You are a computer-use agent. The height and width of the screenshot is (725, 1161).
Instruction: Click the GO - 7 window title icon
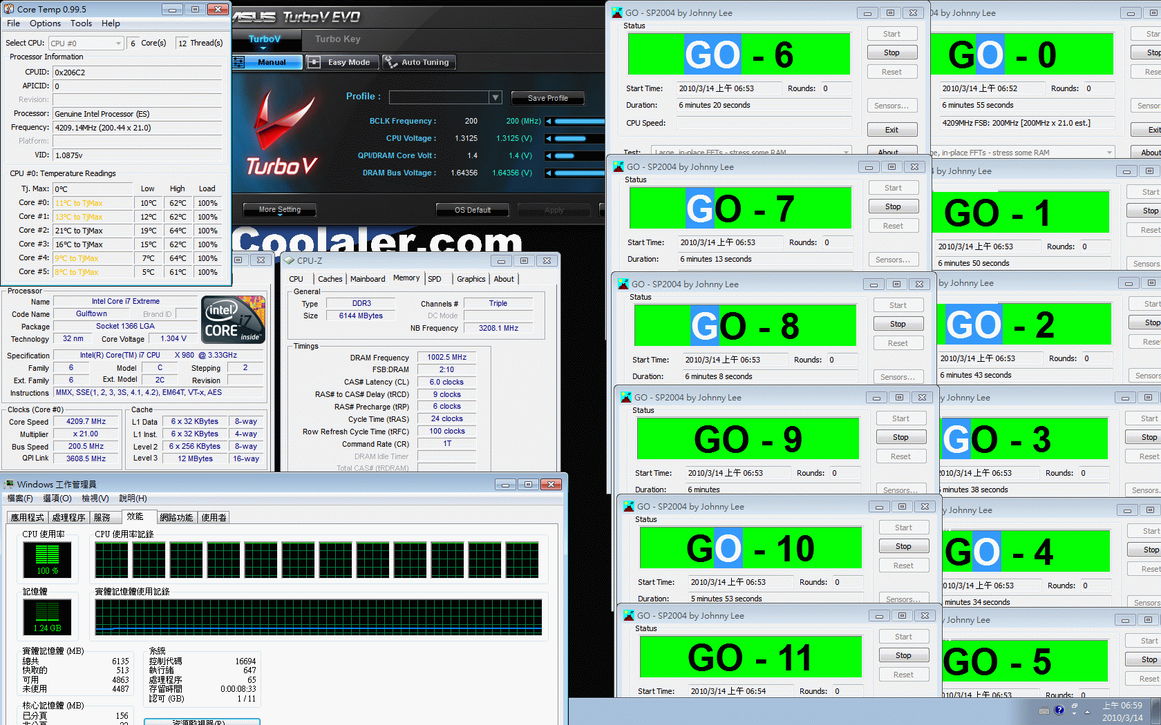pyautogui.click(x=619, y=166)
